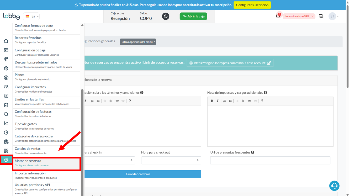Image resolution: width=349 pixels, height=196 pixels.
Task: Insert link in términos y condiciones editor
Action: click(117, 101)
